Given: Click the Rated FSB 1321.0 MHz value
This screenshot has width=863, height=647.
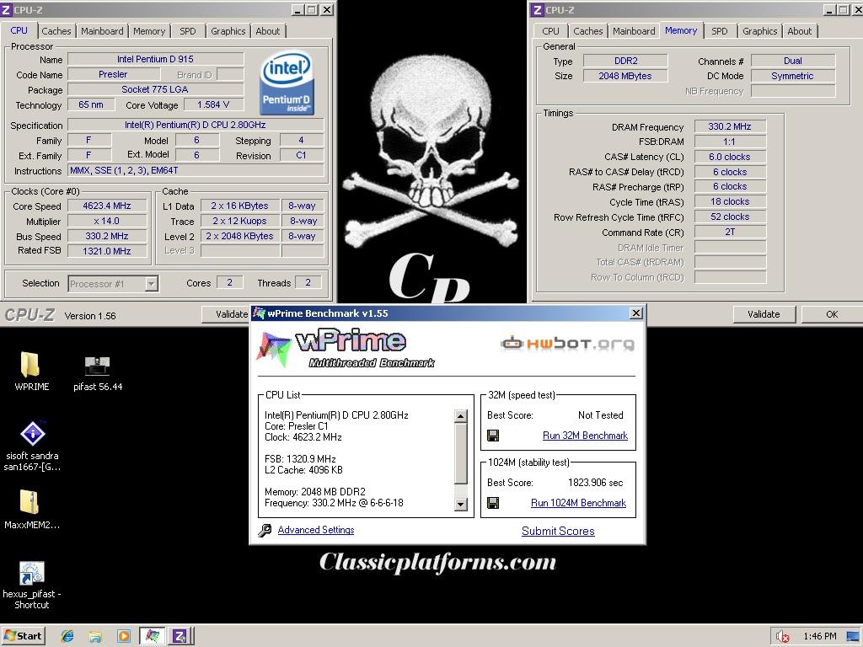Looking at the screenshot, I should pyautogui.click(x=107, y=251).
